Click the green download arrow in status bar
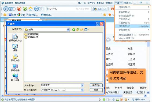152x102 pixels. 104,100
